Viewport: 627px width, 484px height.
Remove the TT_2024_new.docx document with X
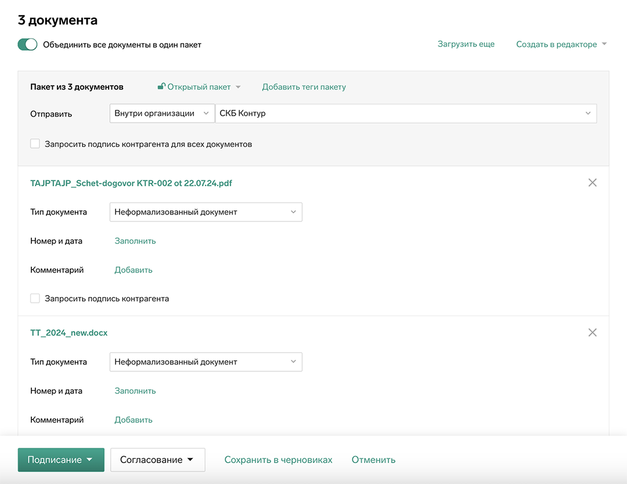click(x=592, y=332)
